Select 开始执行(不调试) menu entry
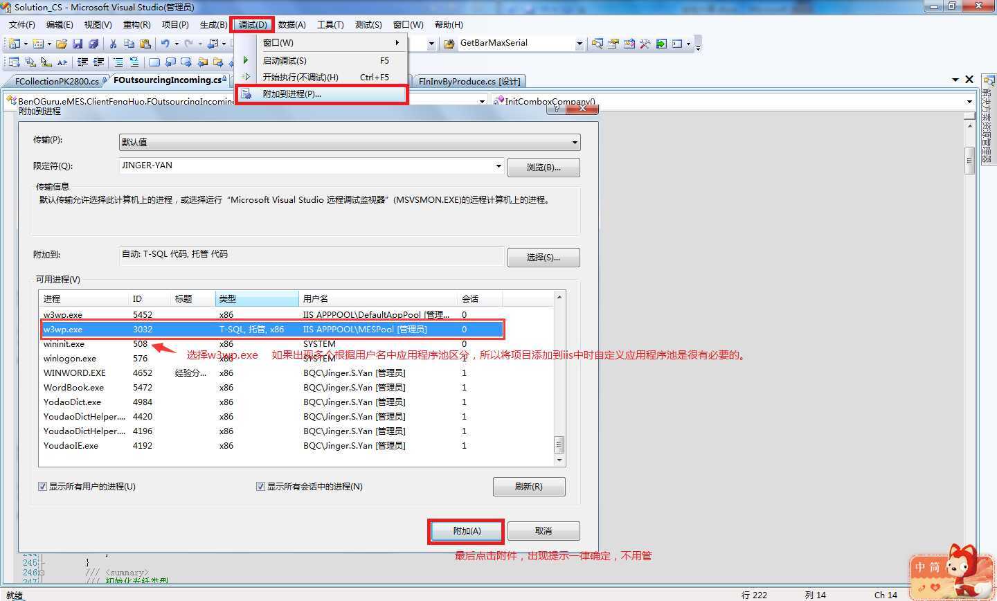This screenshot has width=997, height=601. (x=322, y=78)
